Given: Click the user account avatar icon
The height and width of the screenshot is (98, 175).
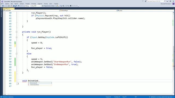Looking at the screenshot, I should pyautogui.click(x=173, y=4).
